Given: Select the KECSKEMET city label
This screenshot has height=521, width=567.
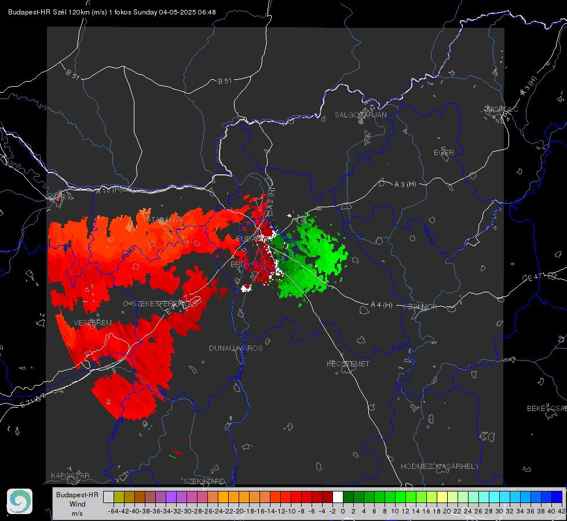Looking at the screenshot, I should point(348,364).
